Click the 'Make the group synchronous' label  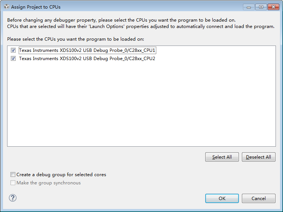pyautogui.click(x=49, y=183)
